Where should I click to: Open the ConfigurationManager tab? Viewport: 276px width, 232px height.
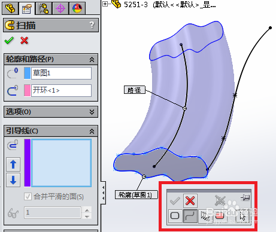(44, 8)
